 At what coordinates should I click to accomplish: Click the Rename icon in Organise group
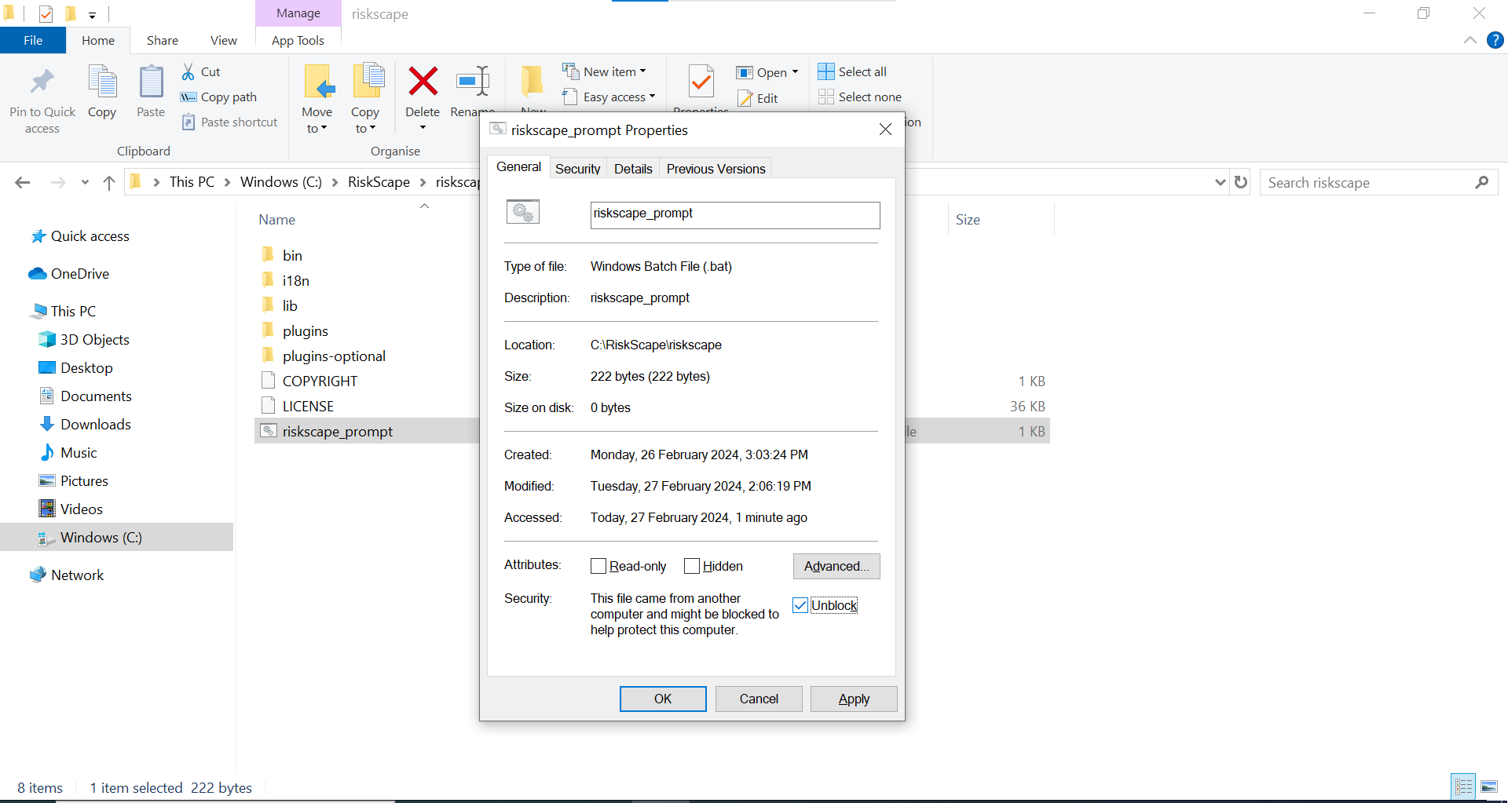coord(473,82)
